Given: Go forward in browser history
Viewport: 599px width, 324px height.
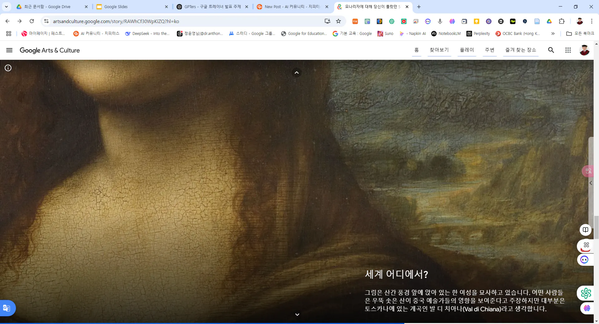Looking at the screenshot, I should click(19, 21).
